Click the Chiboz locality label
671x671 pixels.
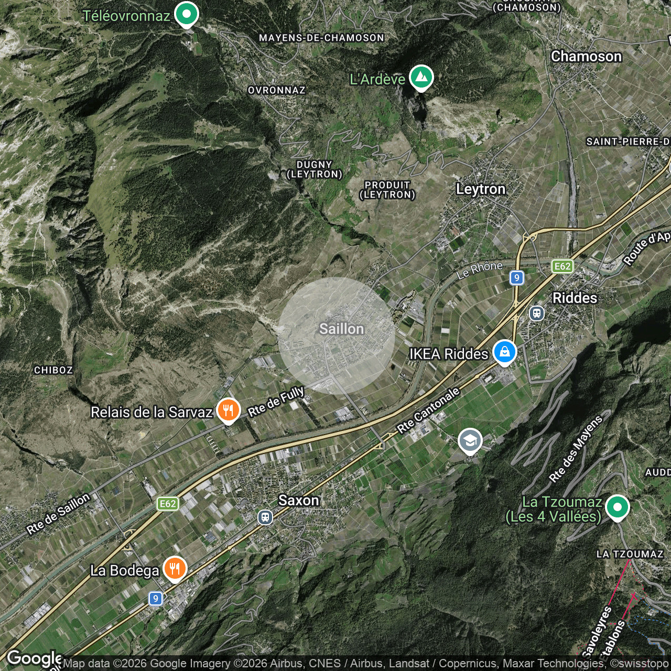(53, 370)
